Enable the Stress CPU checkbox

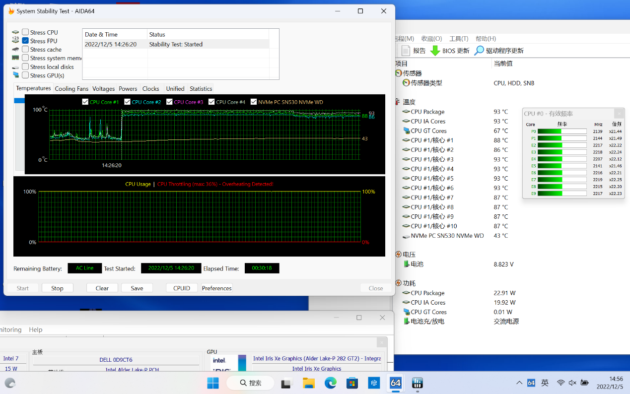click(x=25, y=32)
